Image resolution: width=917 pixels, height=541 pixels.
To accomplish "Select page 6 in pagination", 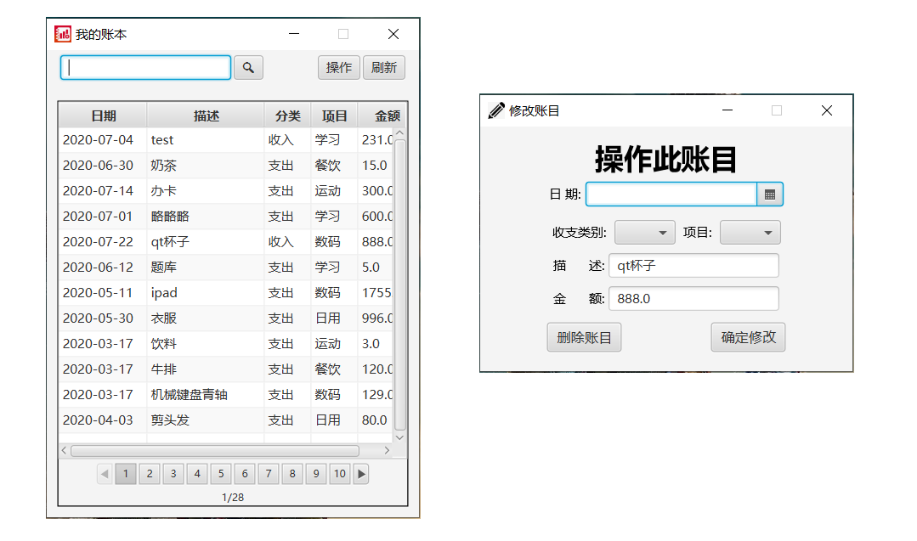I will tap(245, 474).
